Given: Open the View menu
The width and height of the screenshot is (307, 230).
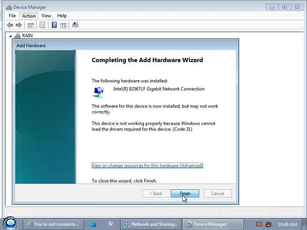Looking at the screenshot, I should tap(46, 16).
